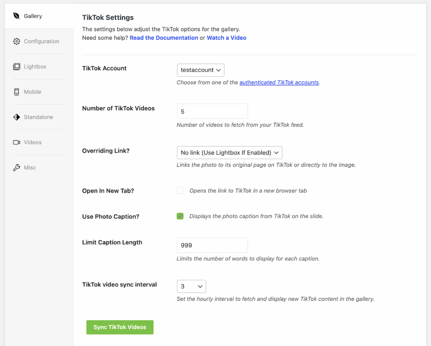Click the Number of TikTok Videos field
This screenshot has width=431, height=346.
[x=212, y=112]
